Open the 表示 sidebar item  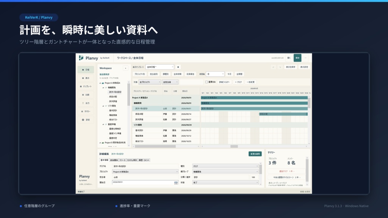(x=86, y=78)
